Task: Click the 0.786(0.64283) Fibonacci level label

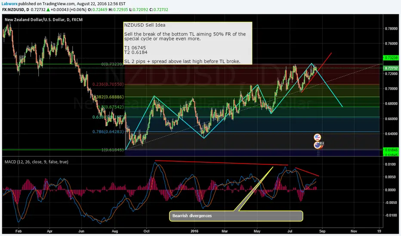Action: click(108, 132)
